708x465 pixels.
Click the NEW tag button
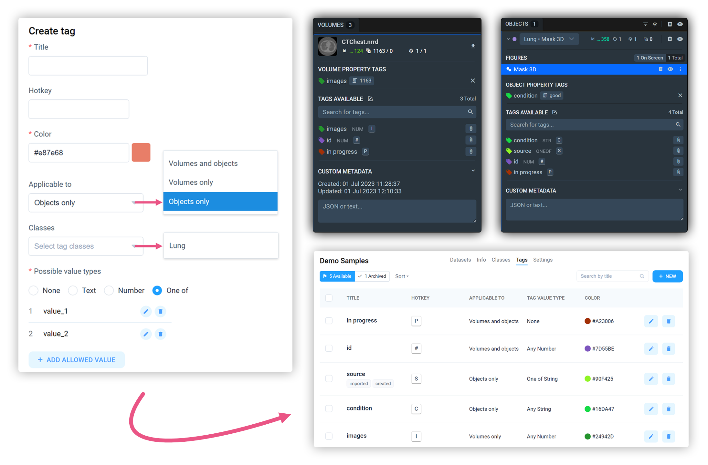[x=667, y=276]
